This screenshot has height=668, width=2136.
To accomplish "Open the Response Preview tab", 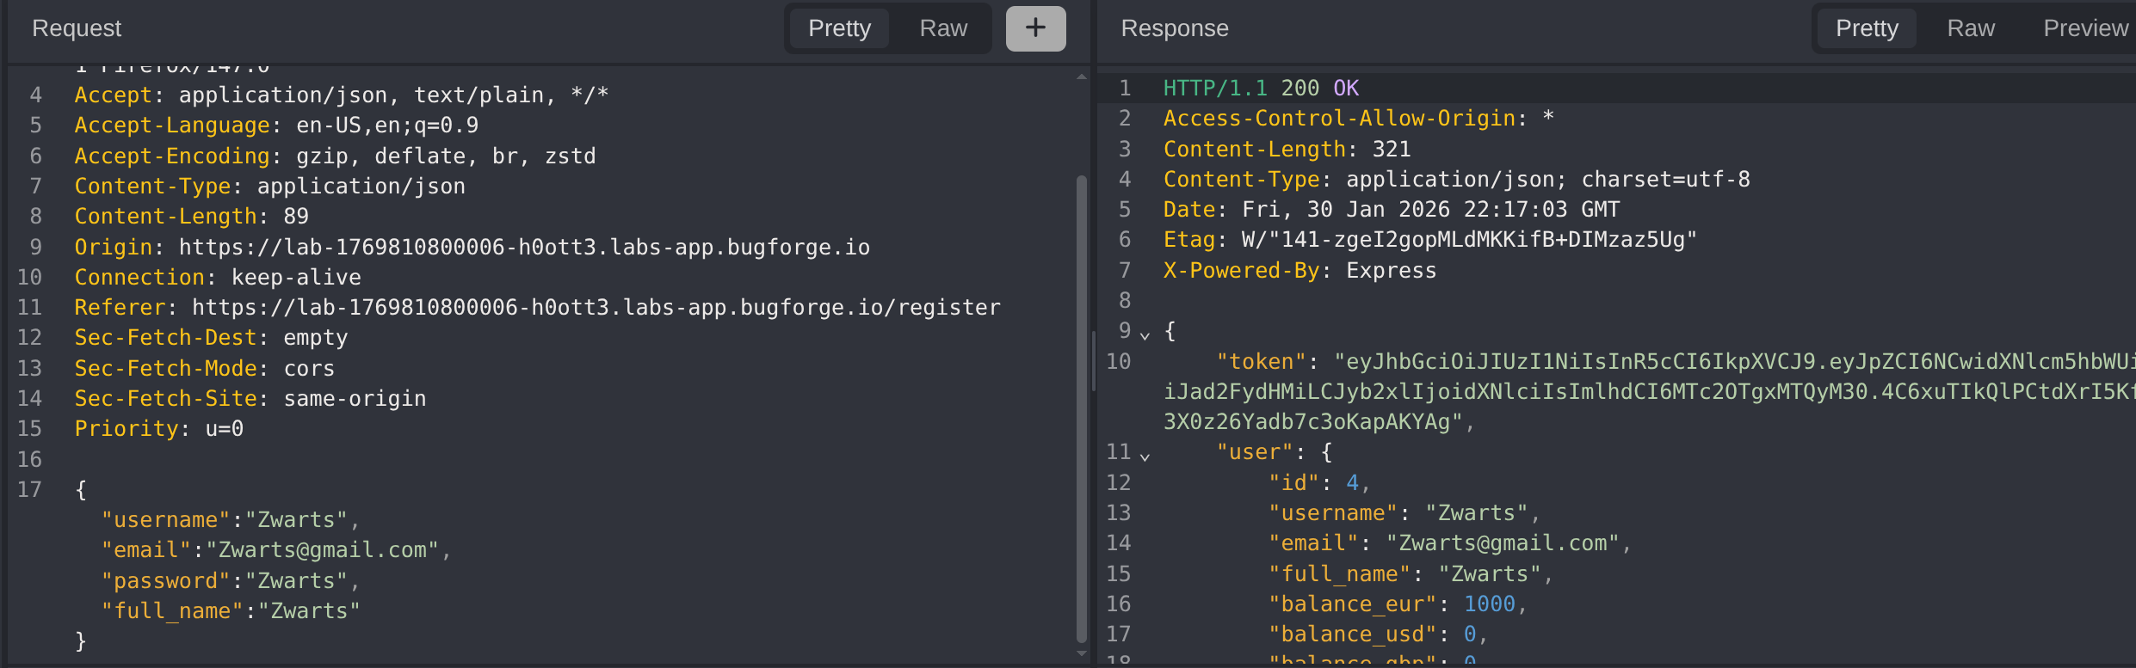I will click(x=2085, y=28).
